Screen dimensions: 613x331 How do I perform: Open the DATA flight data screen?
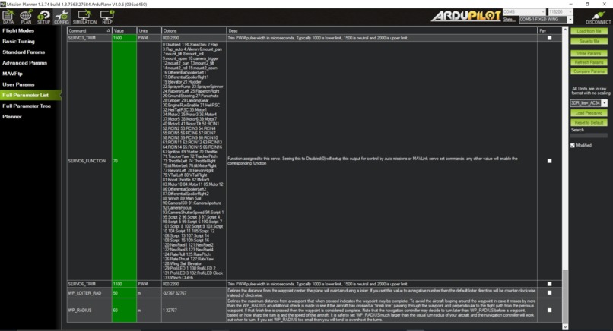point(8,17)
